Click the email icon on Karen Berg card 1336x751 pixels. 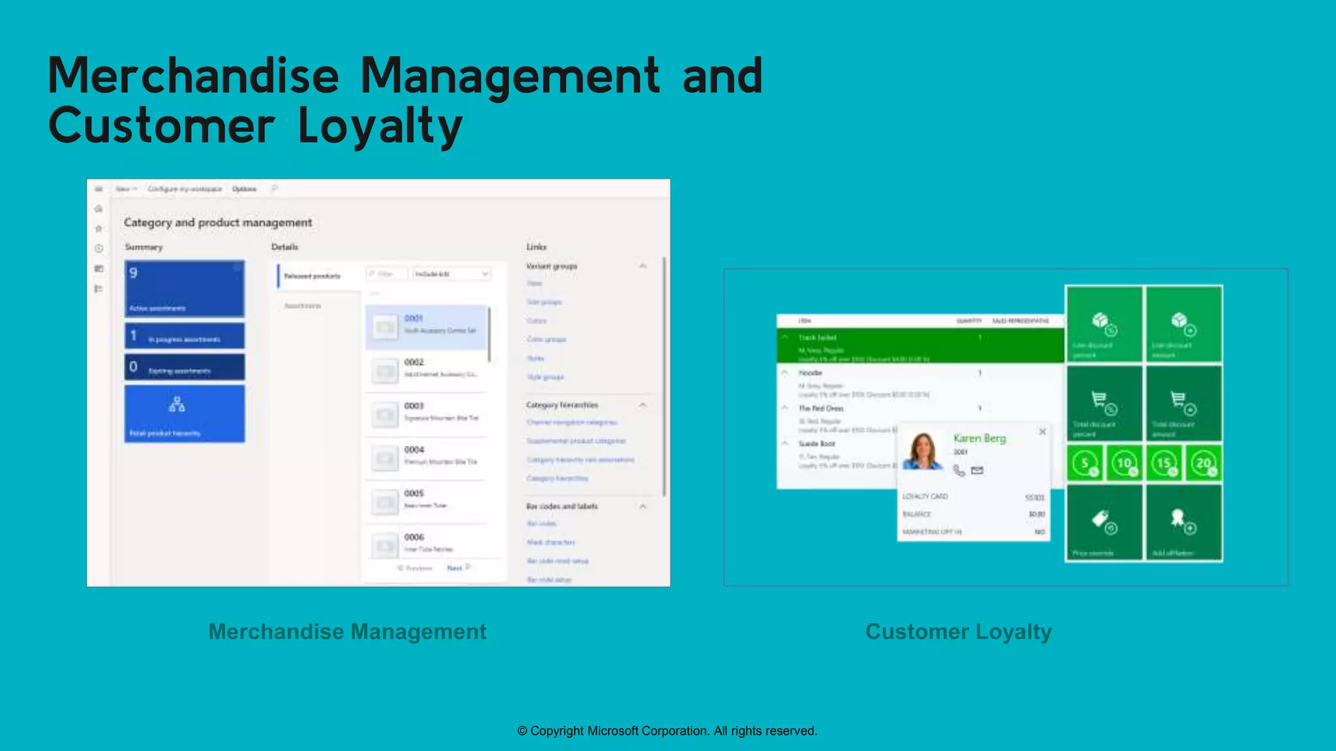(x=977, y=470)
